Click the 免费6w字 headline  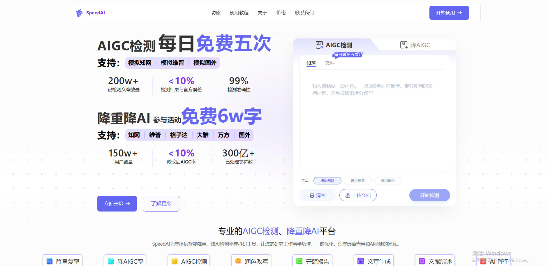[x=221, y=116]
